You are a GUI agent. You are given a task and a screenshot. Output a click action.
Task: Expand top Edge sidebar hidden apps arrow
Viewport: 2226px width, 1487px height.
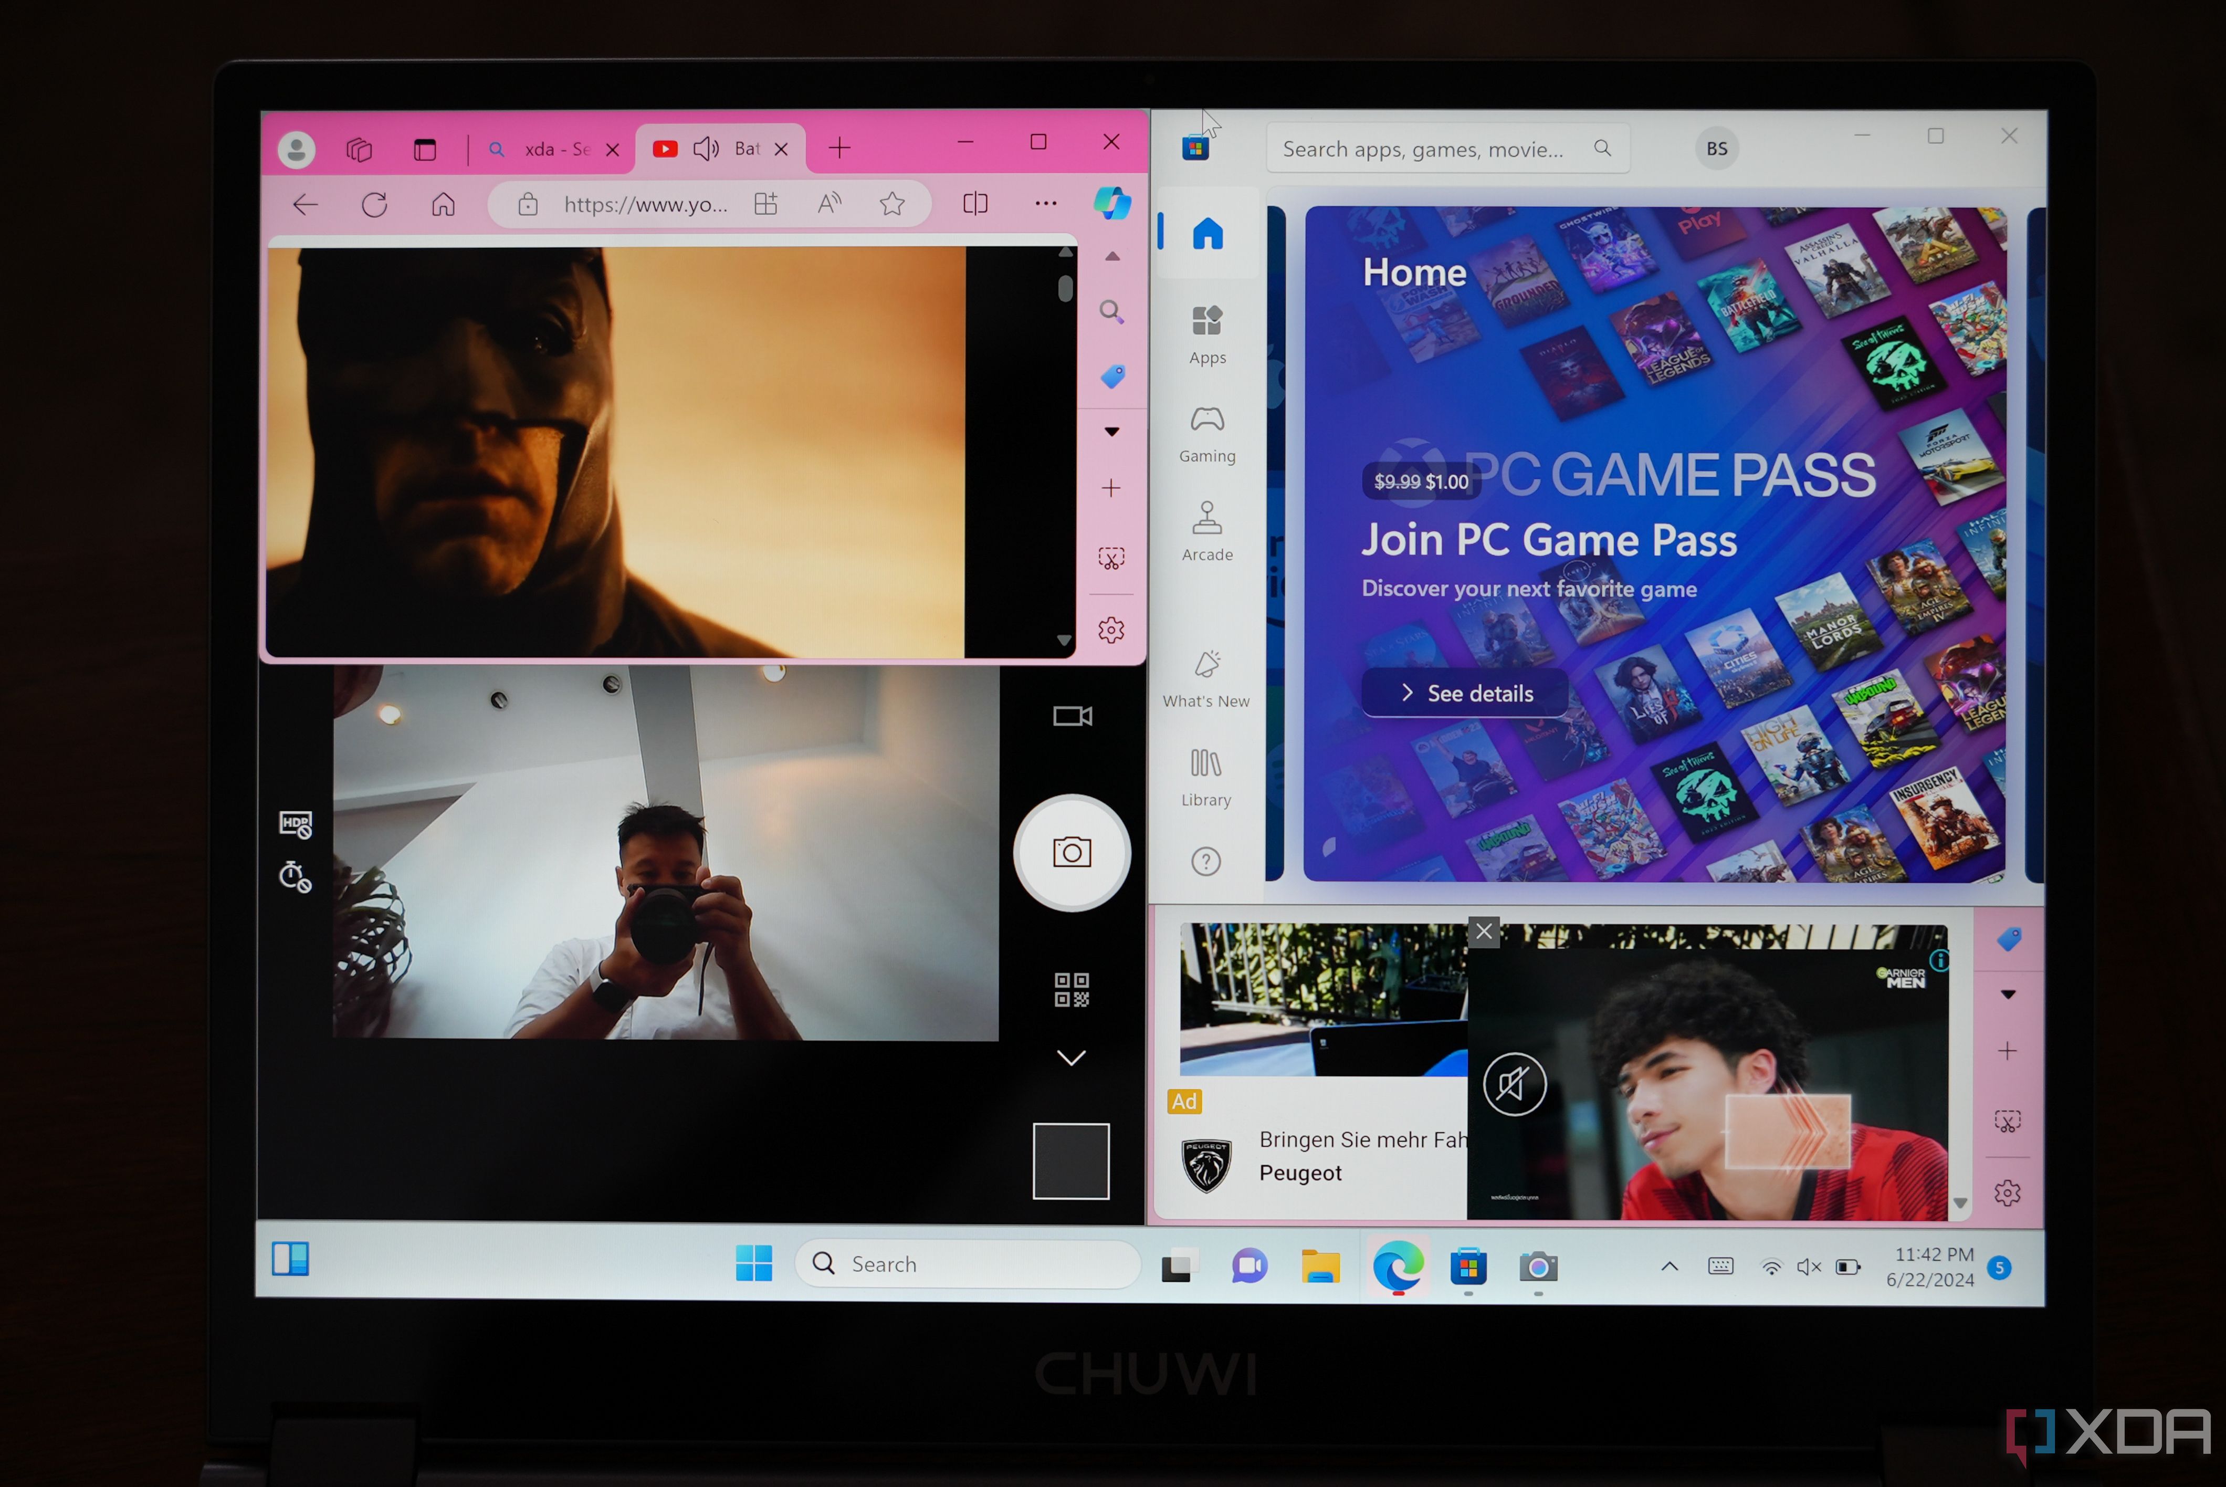point(1112,432)
